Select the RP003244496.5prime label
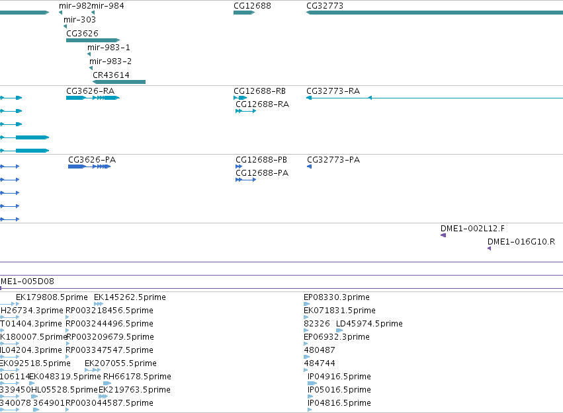 pos(110,324)
